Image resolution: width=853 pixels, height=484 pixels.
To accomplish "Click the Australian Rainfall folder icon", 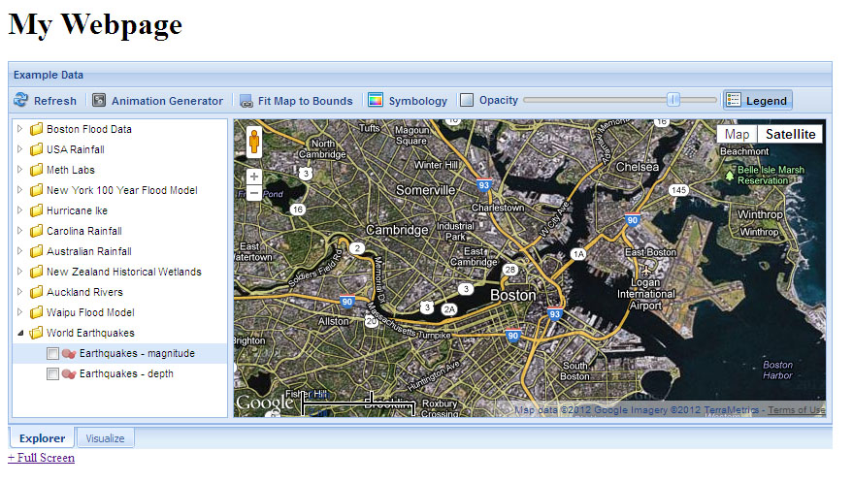I will pyautogui.click(x=37, y=251).
